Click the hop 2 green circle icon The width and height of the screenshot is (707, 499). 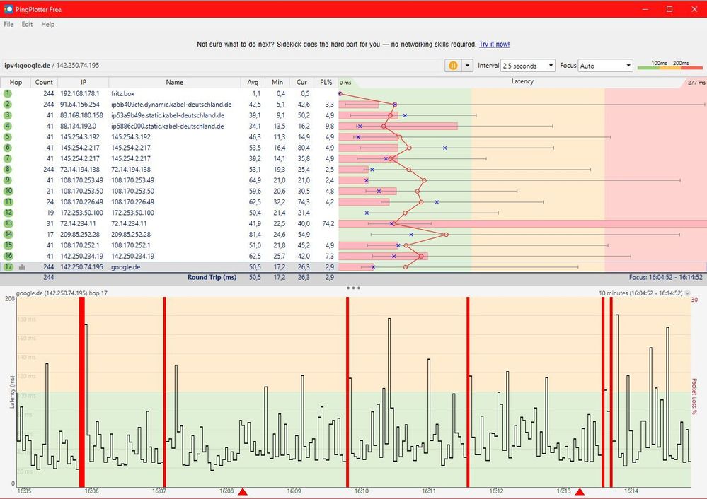click(8, 105)
